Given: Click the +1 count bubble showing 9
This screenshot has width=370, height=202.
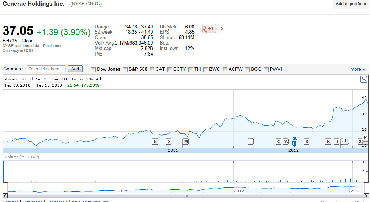Looking at the screenshot, I should 222,28.
